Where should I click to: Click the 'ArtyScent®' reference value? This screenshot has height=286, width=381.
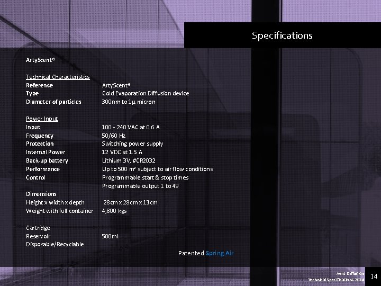point(116,85)
